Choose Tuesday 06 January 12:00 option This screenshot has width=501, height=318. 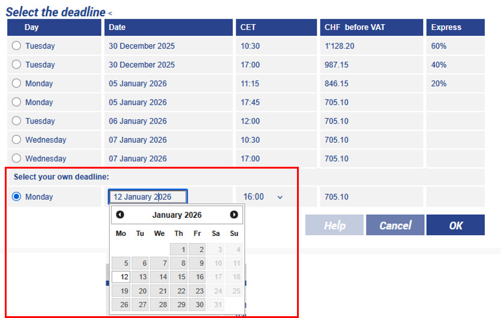(16, 121)
